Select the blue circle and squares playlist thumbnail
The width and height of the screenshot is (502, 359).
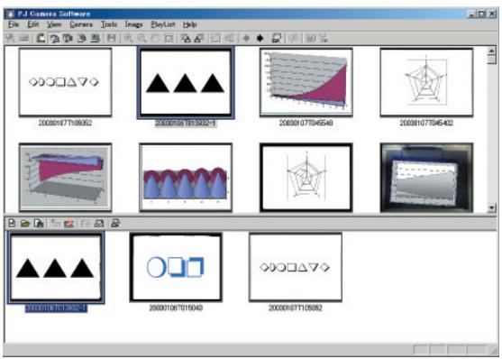click(x=176, y=267)
